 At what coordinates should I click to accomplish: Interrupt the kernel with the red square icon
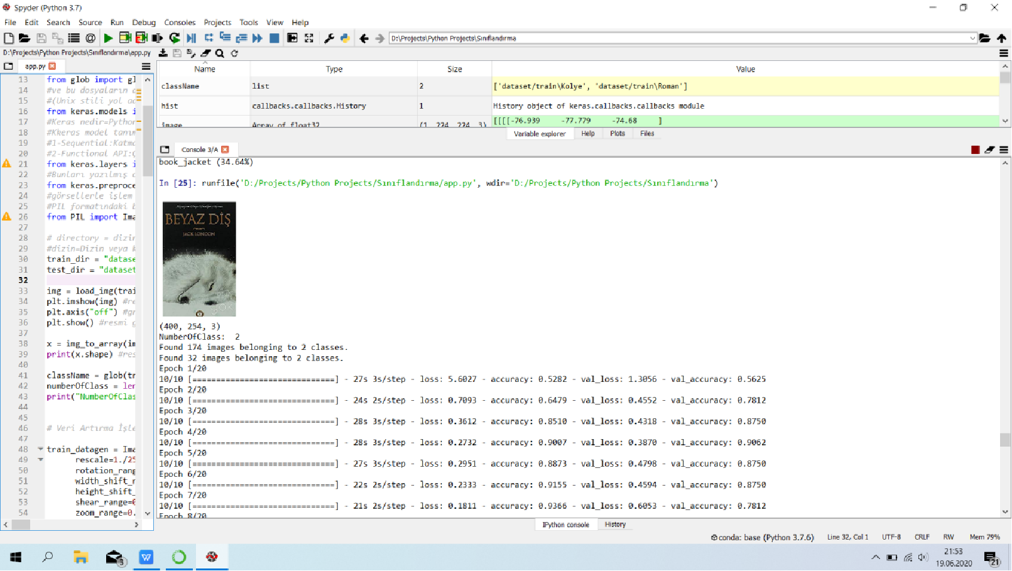tap(974, 150)
